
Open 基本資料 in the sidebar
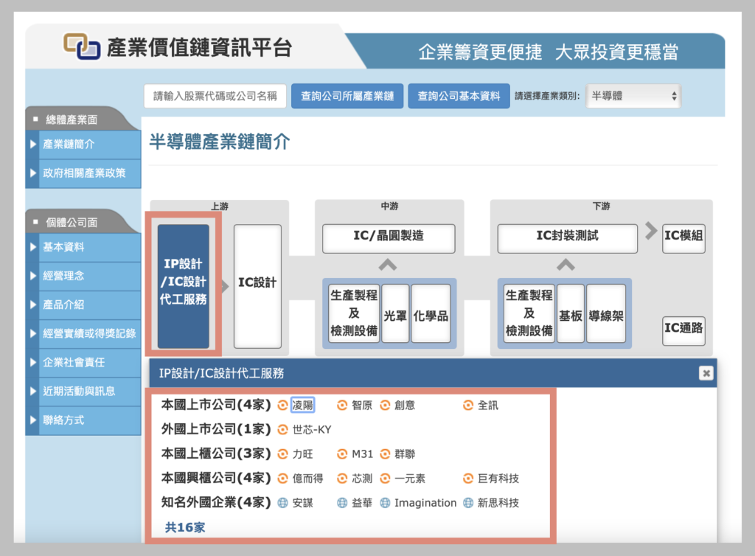83,248
